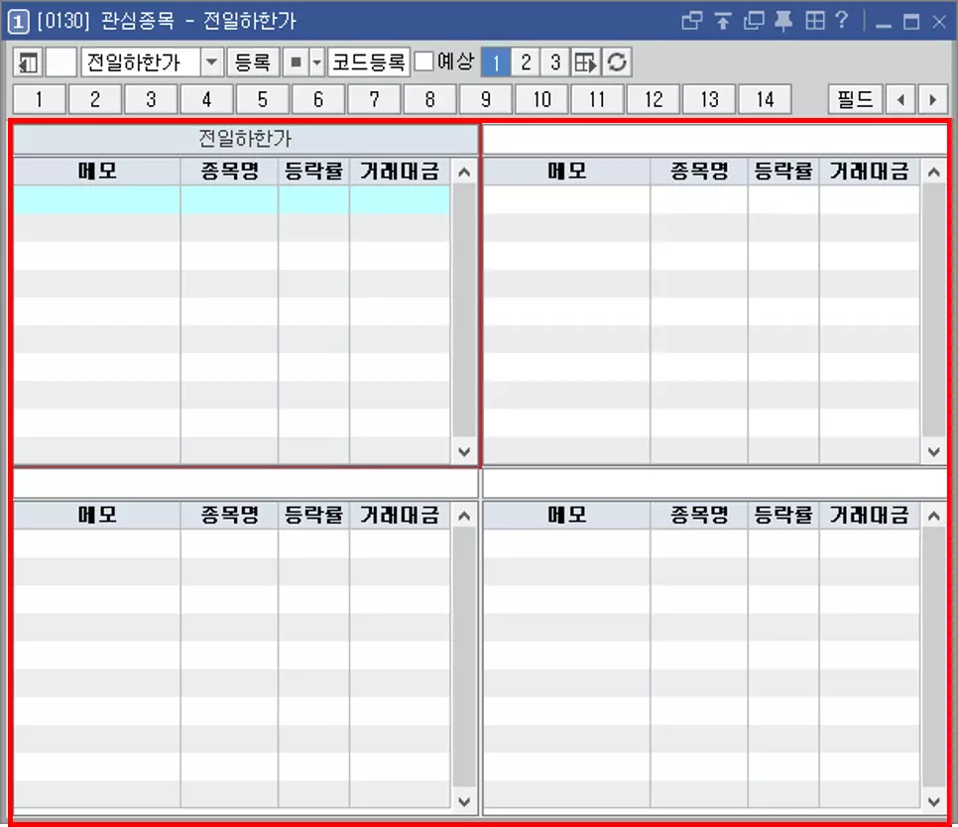Click the title bar up-arrow to top icon

723,22
